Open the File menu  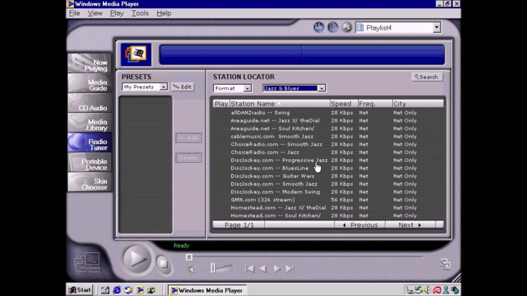coord(74,13)
